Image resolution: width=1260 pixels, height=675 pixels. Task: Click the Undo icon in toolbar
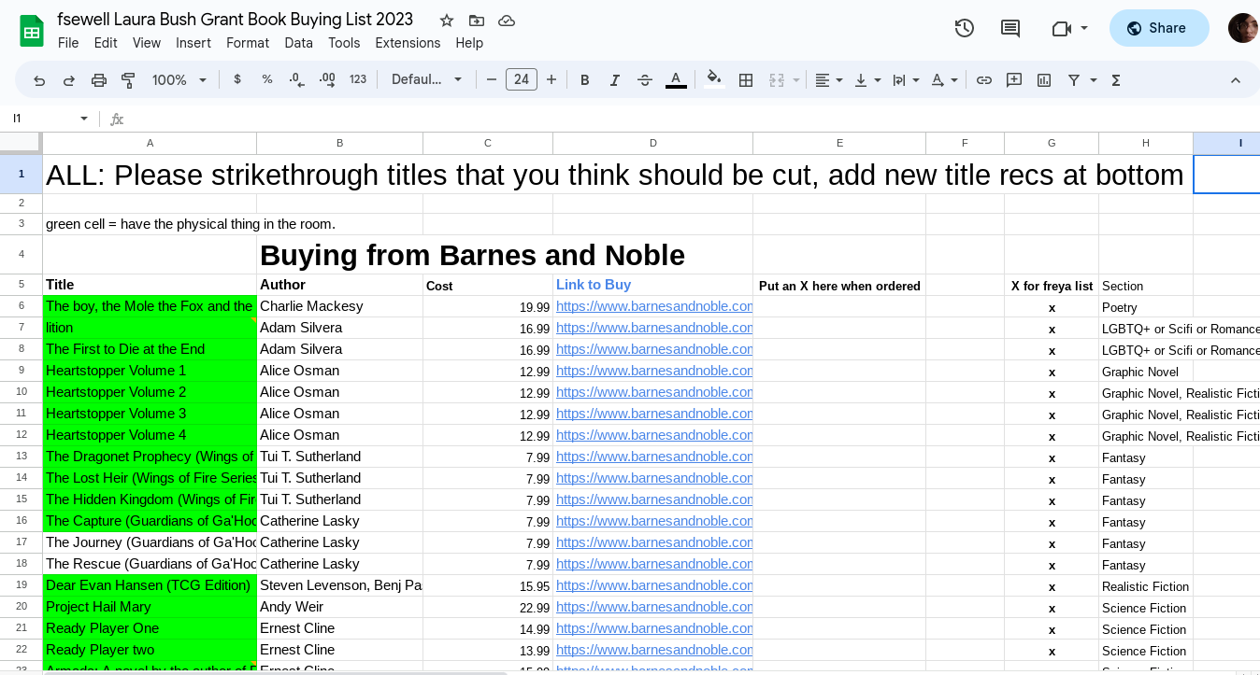[x=39, y=80]
